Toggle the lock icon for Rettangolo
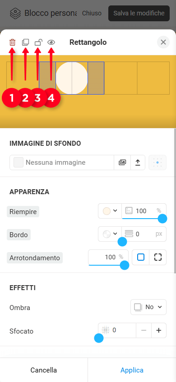Viewport: 176px width, 382px height. click(38, 43)
